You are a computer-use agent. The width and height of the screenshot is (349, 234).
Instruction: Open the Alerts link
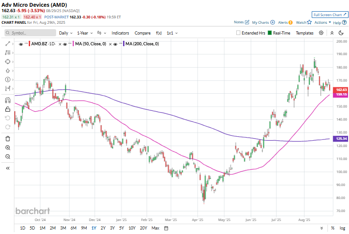coord(285,22)
